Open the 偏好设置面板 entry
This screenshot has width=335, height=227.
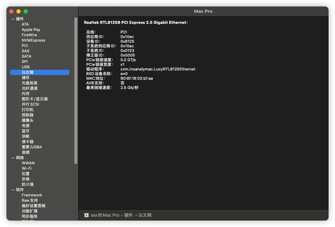(x=33, y=206)
